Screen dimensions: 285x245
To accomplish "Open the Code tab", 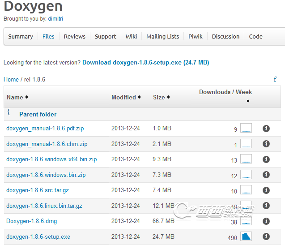I will click(256, 37).
